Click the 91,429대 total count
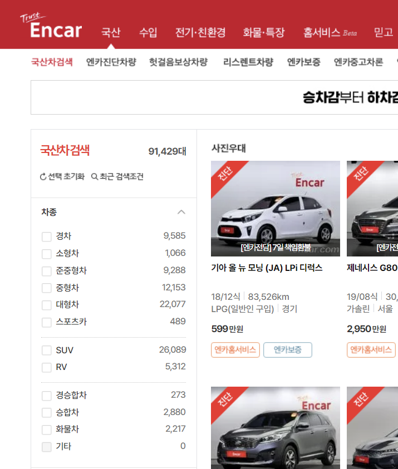Viewport: 398px width, 469px height. click(x=168, y=151)
